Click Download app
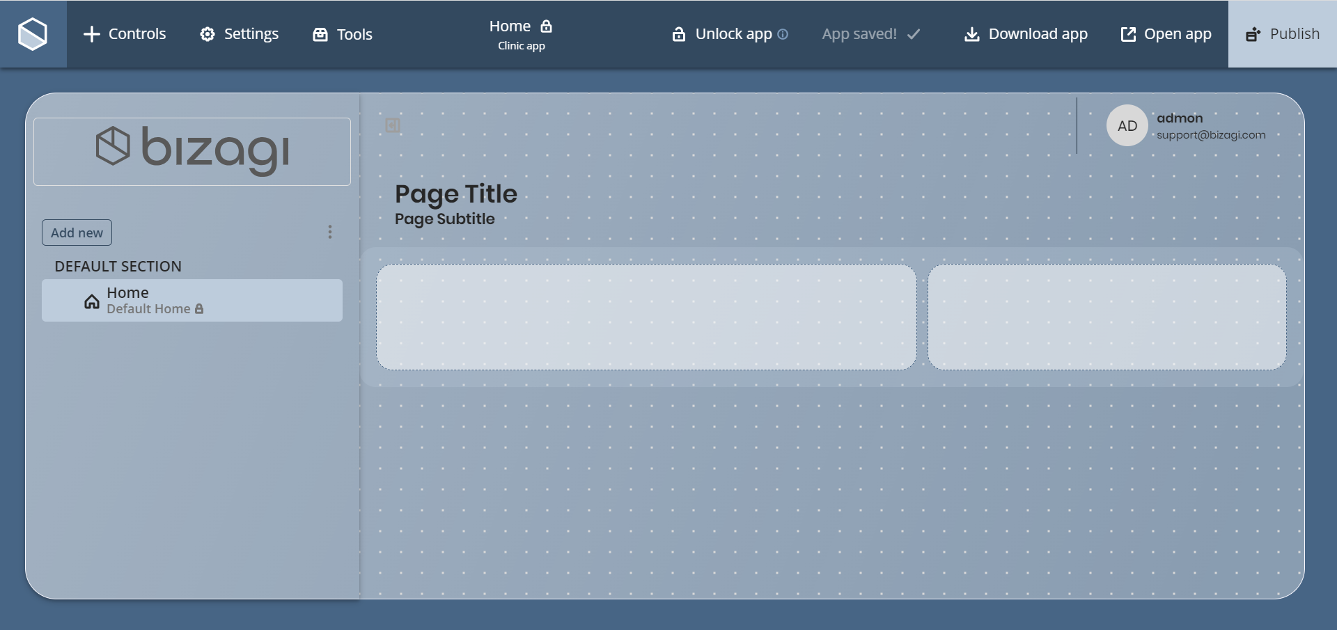Image resolution: width=1337 pixels, height=630 pixels. 1026,34
